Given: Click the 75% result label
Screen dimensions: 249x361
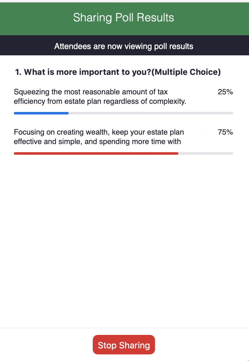Looking at the screenshot, I should [x=225, y=132].
